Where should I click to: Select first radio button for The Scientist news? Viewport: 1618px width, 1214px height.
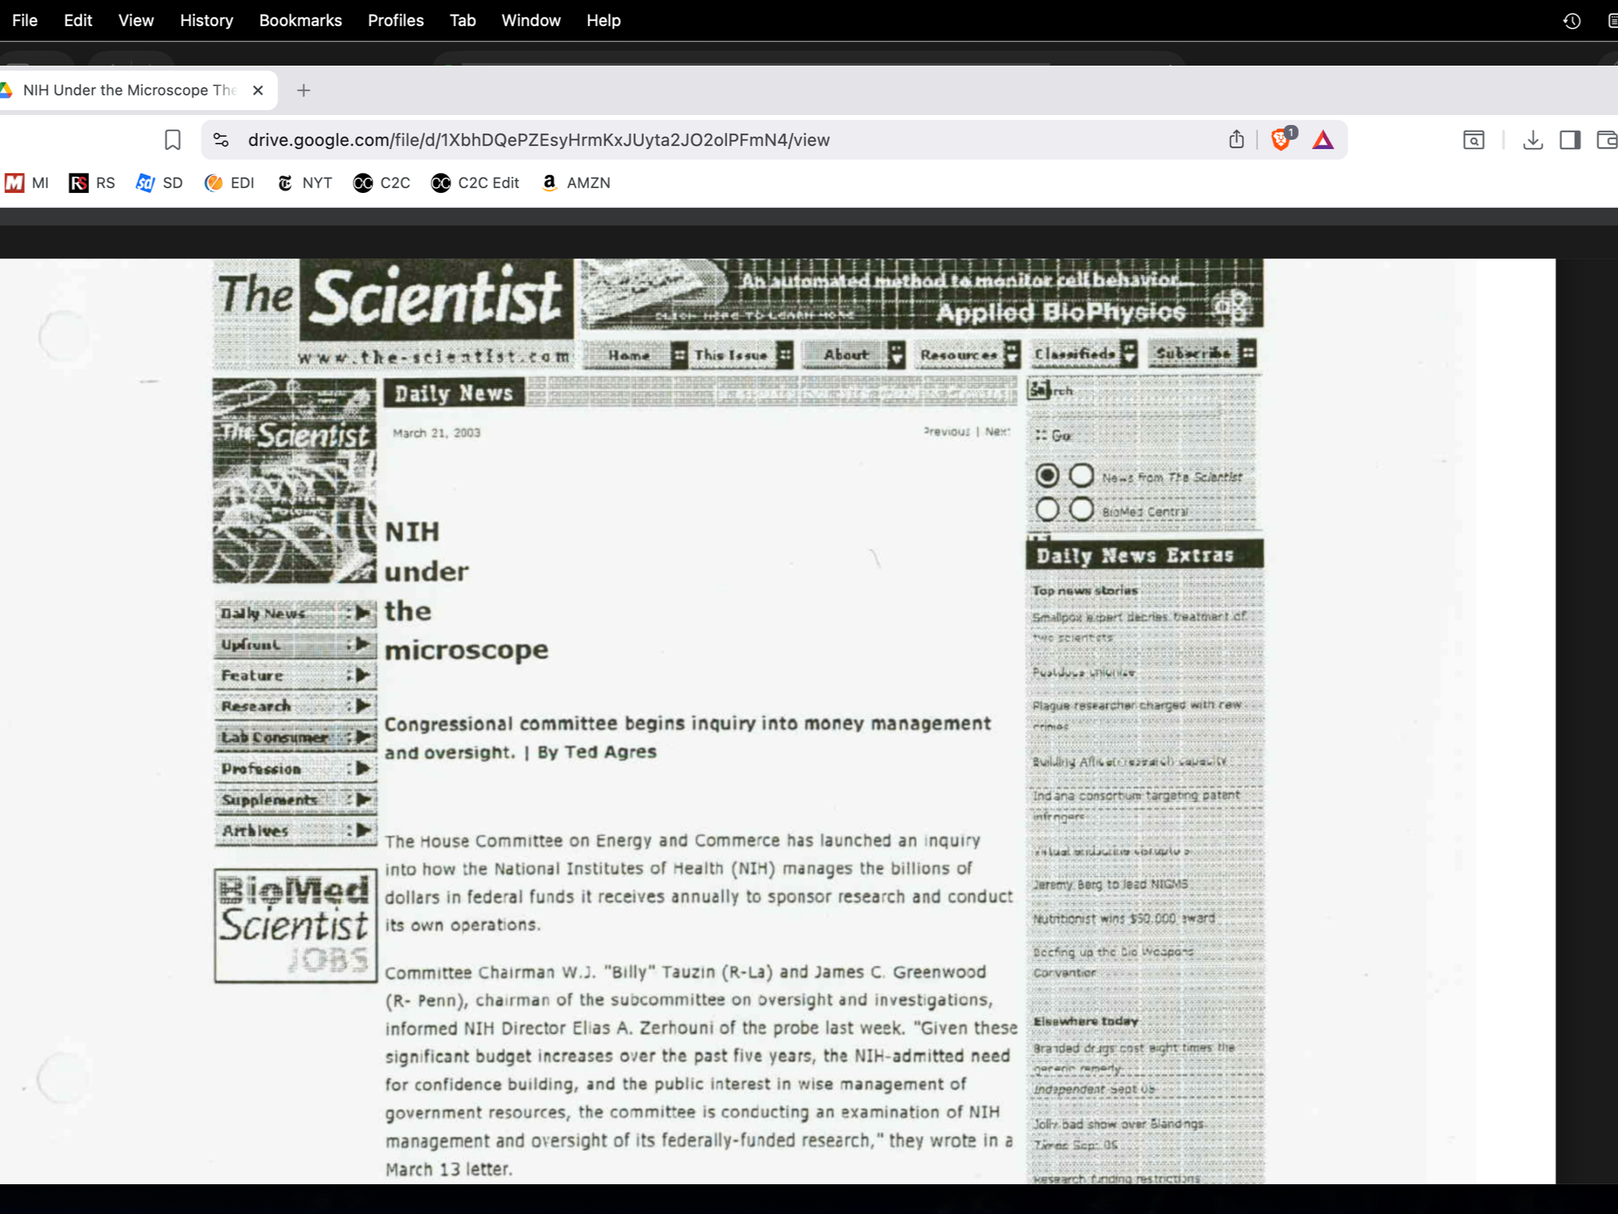(x=1047, y=475)
